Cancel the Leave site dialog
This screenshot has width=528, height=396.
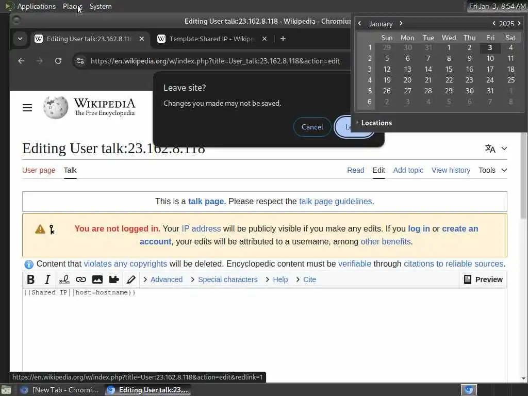point(312,127)
